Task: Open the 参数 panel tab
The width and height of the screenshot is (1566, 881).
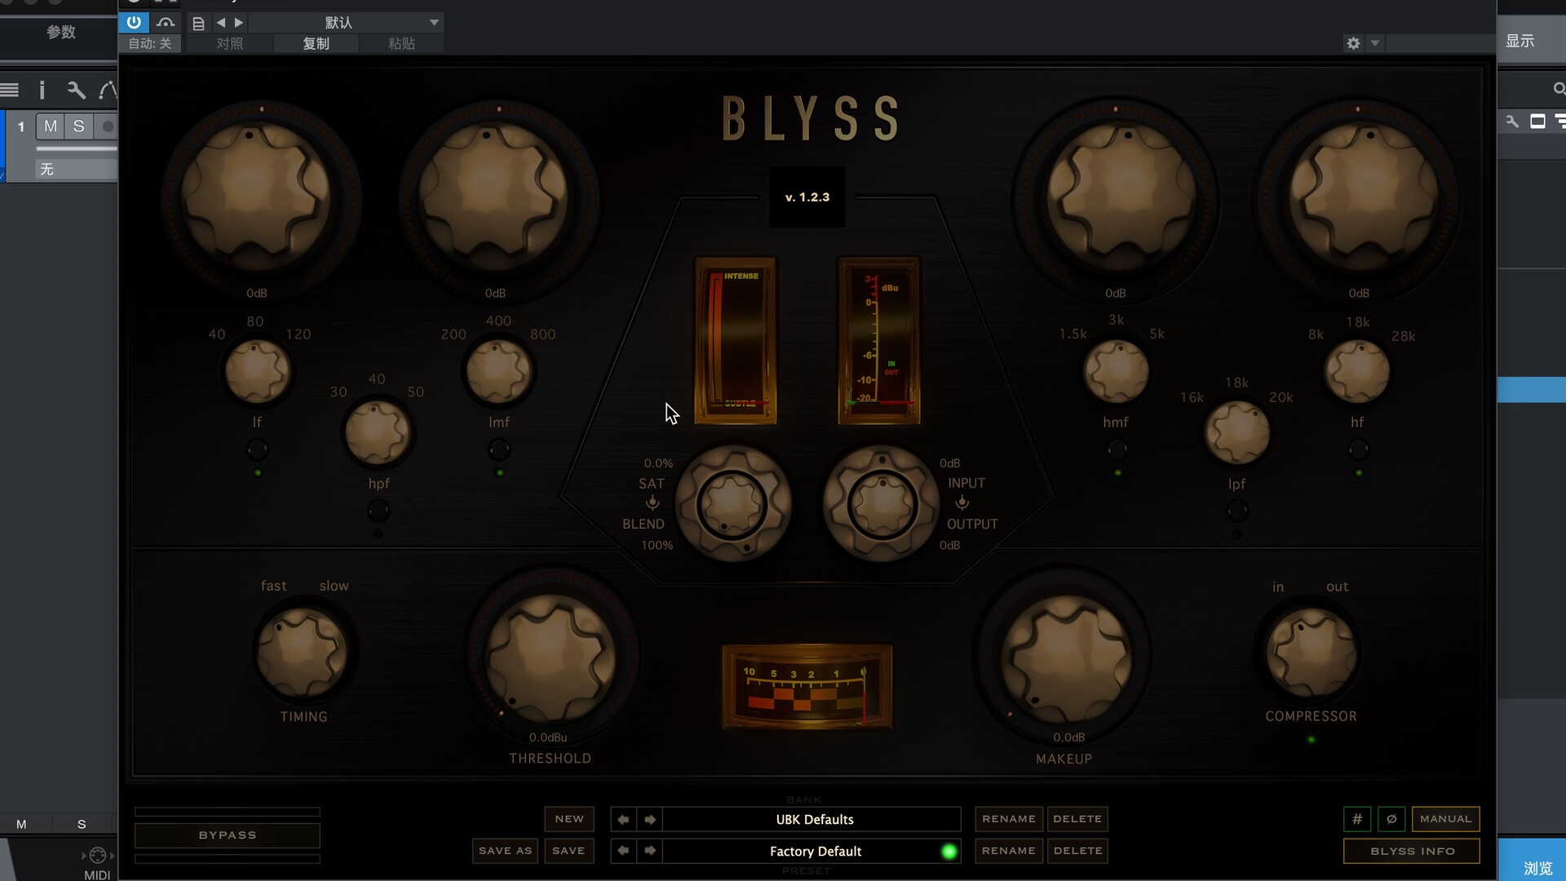Action: (x=60, y=32)
